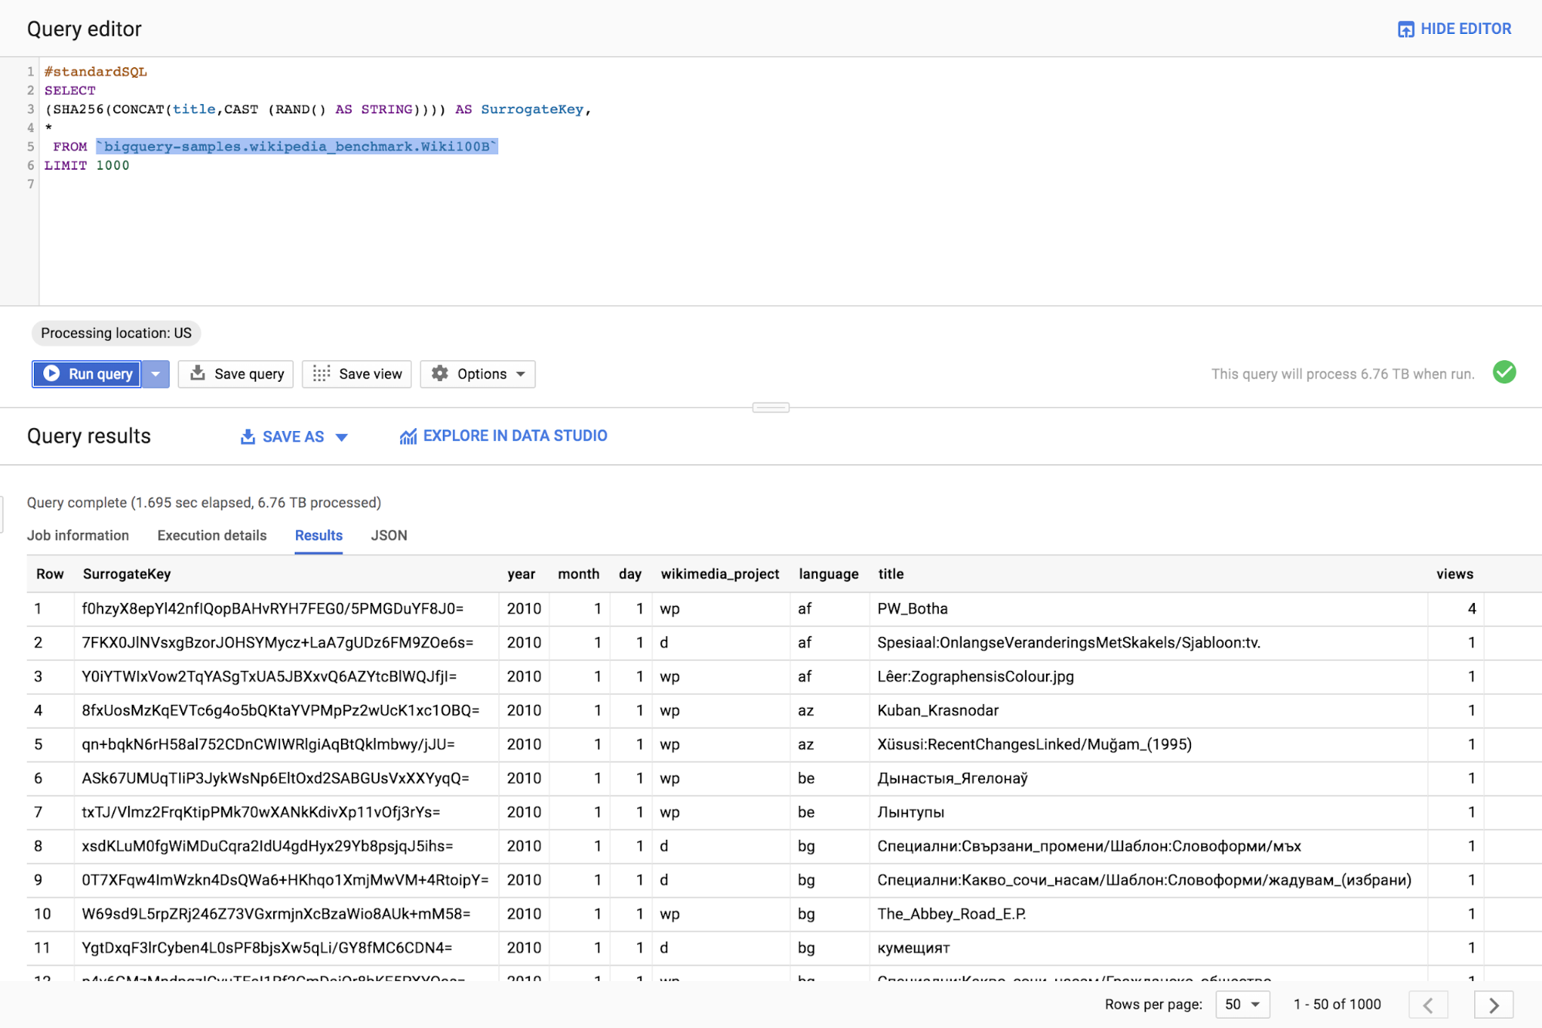This screenshot has width=1542, height=1028.
Task: Click the language column header
Action: (828, 574)
